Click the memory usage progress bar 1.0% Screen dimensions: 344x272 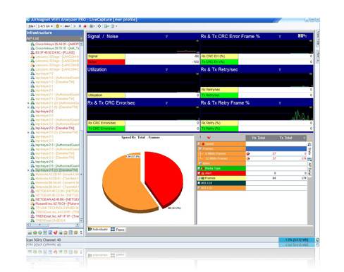pos(297,240)
